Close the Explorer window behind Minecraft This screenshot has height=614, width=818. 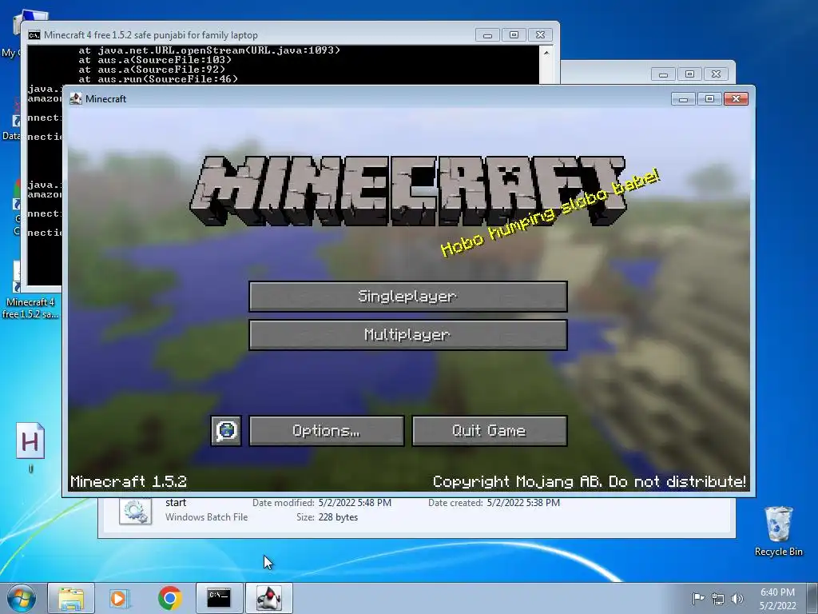point(717,74)
